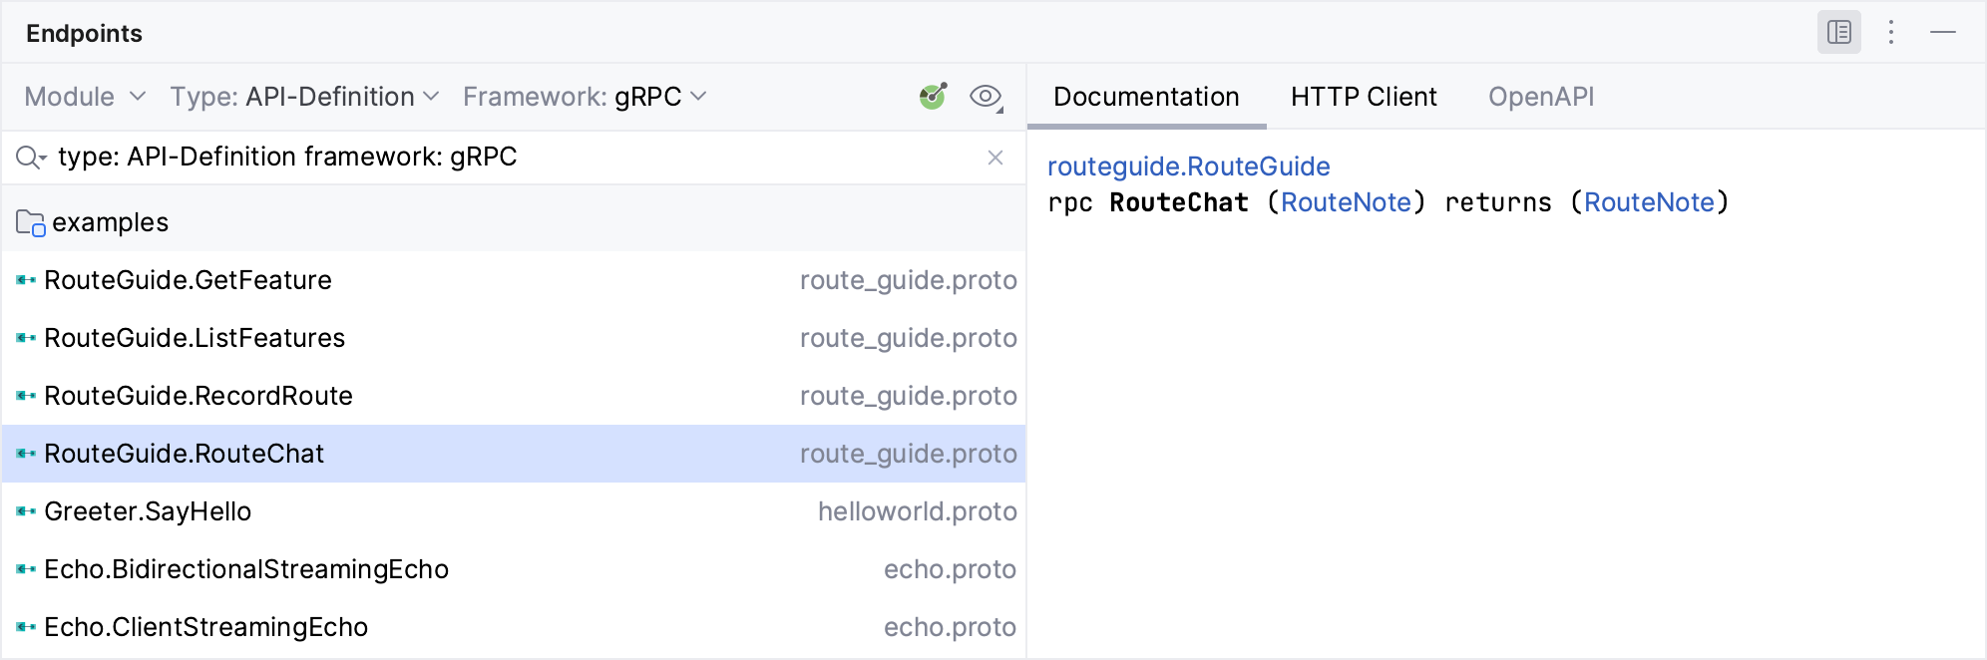
Task: Follow the routeguide.RouteGuide link
Action: pyautogui.click(x=1188, y=166)
